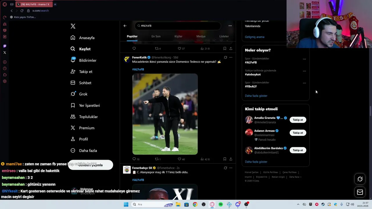This screenshot has height=209, width=372.
Task: Open Sohbet messages
Action: pos(81,83)
